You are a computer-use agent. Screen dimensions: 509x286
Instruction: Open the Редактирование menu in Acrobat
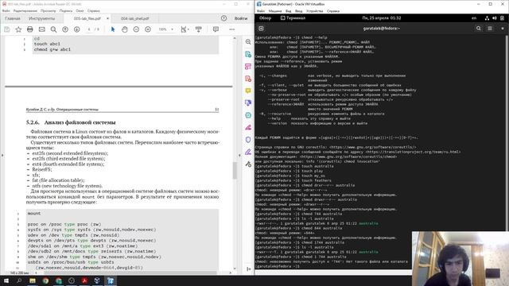(25, 10)
